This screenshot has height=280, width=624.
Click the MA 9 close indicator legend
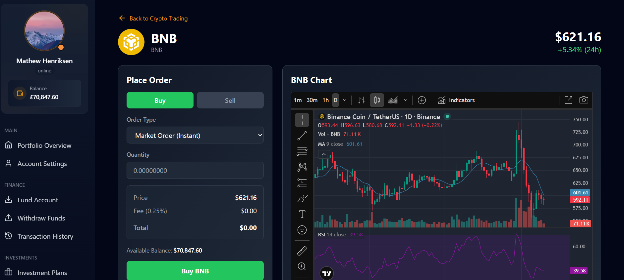pos(340,144)
